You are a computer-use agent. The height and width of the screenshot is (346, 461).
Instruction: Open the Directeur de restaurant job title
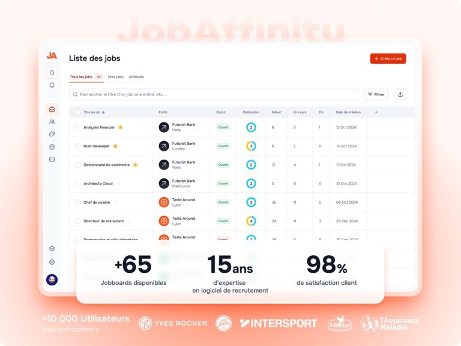[104, 221]
